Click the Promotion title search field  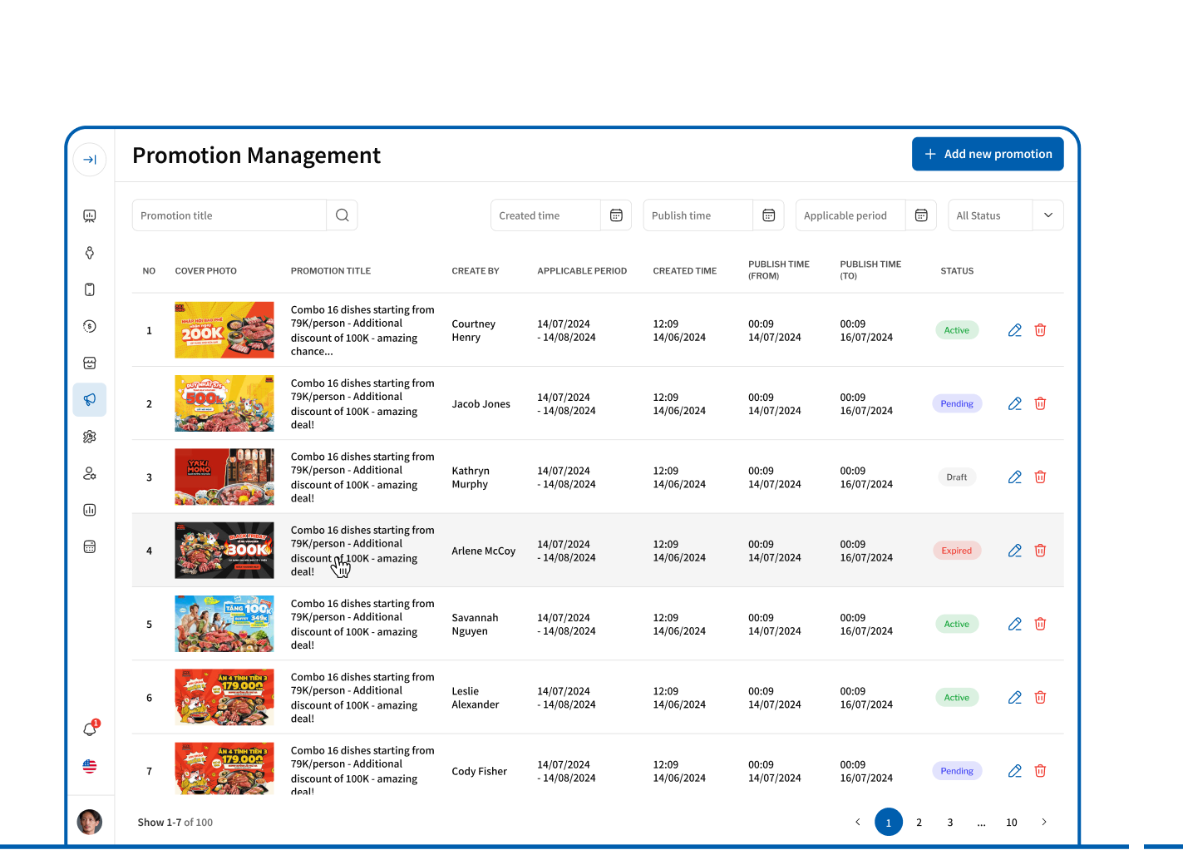229,215
